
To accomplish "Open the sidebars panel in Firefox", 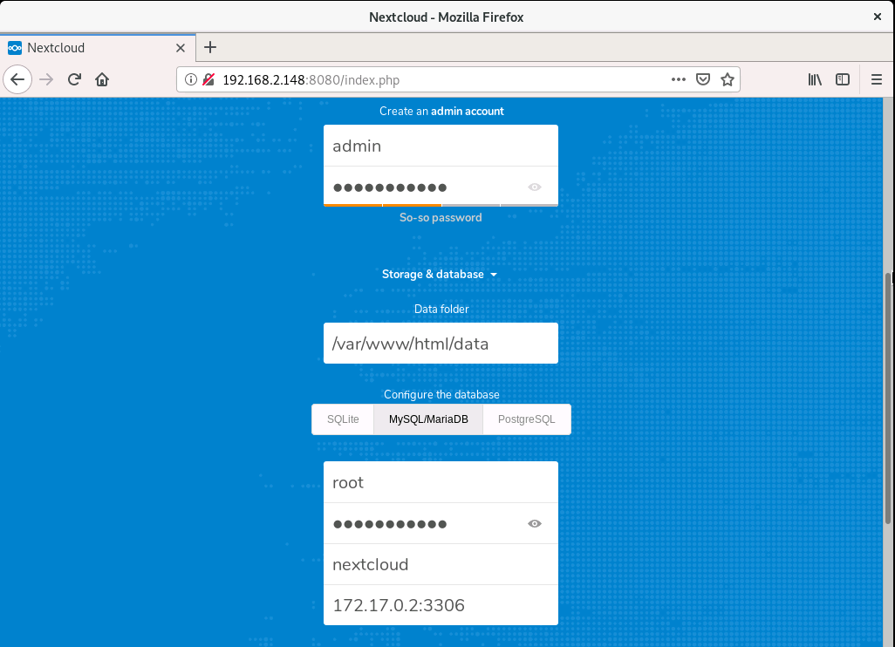I will (842, 79).
